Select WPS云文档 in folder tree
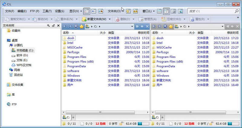This screenshot has width=242, height=128. 21,65
